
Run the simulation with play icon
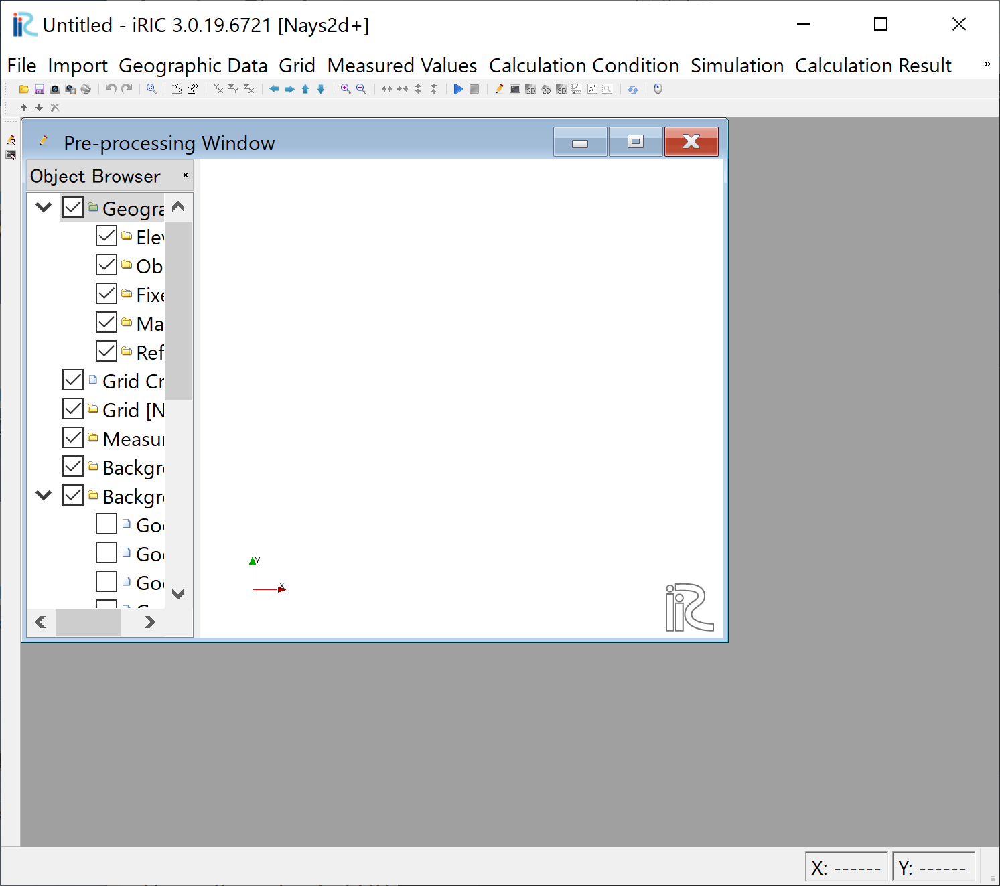pyautogui.click(x=458, y=89)
